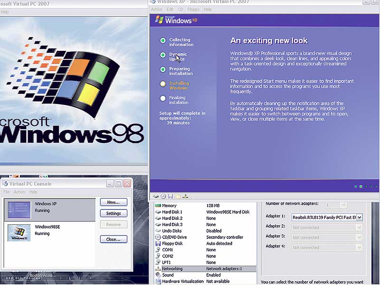Select the LPT1 port icon
This screenshot has width=380, height=285.
click(x=158, y=262)
